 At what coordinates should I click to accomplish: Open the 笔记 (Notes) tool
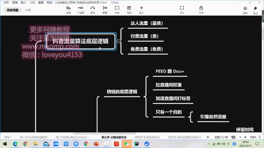pos(129,9)
